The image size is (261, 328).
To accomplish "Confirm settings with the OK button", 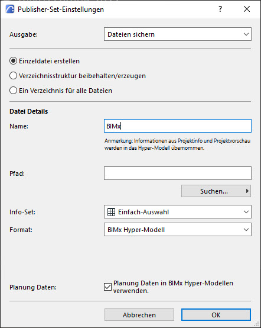I will coord(216,315).
